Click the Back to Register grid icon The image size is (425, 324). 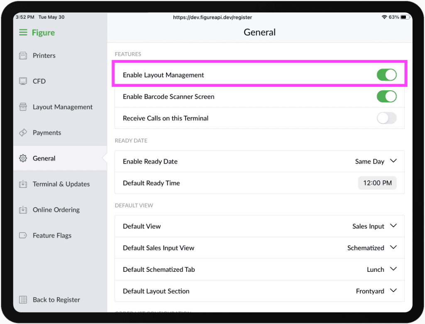(23, 300)
